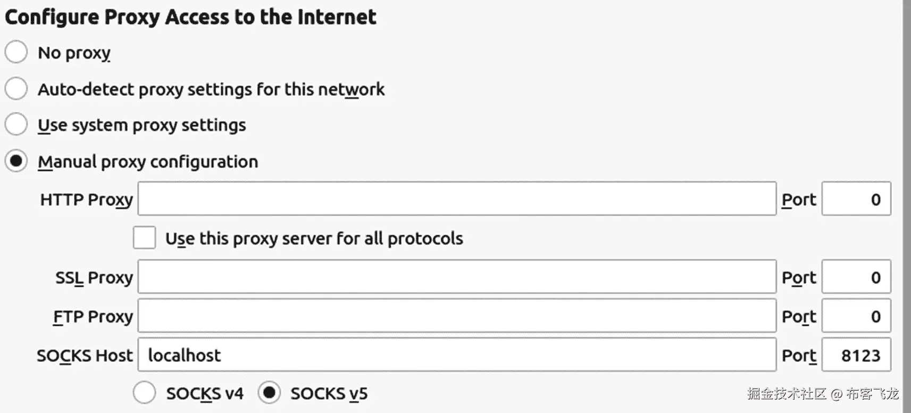Image resolution: width=911 pixels, height=413 pixels.
Task: Select Manual proxy configuration radio button
Action: coord(16,161)
